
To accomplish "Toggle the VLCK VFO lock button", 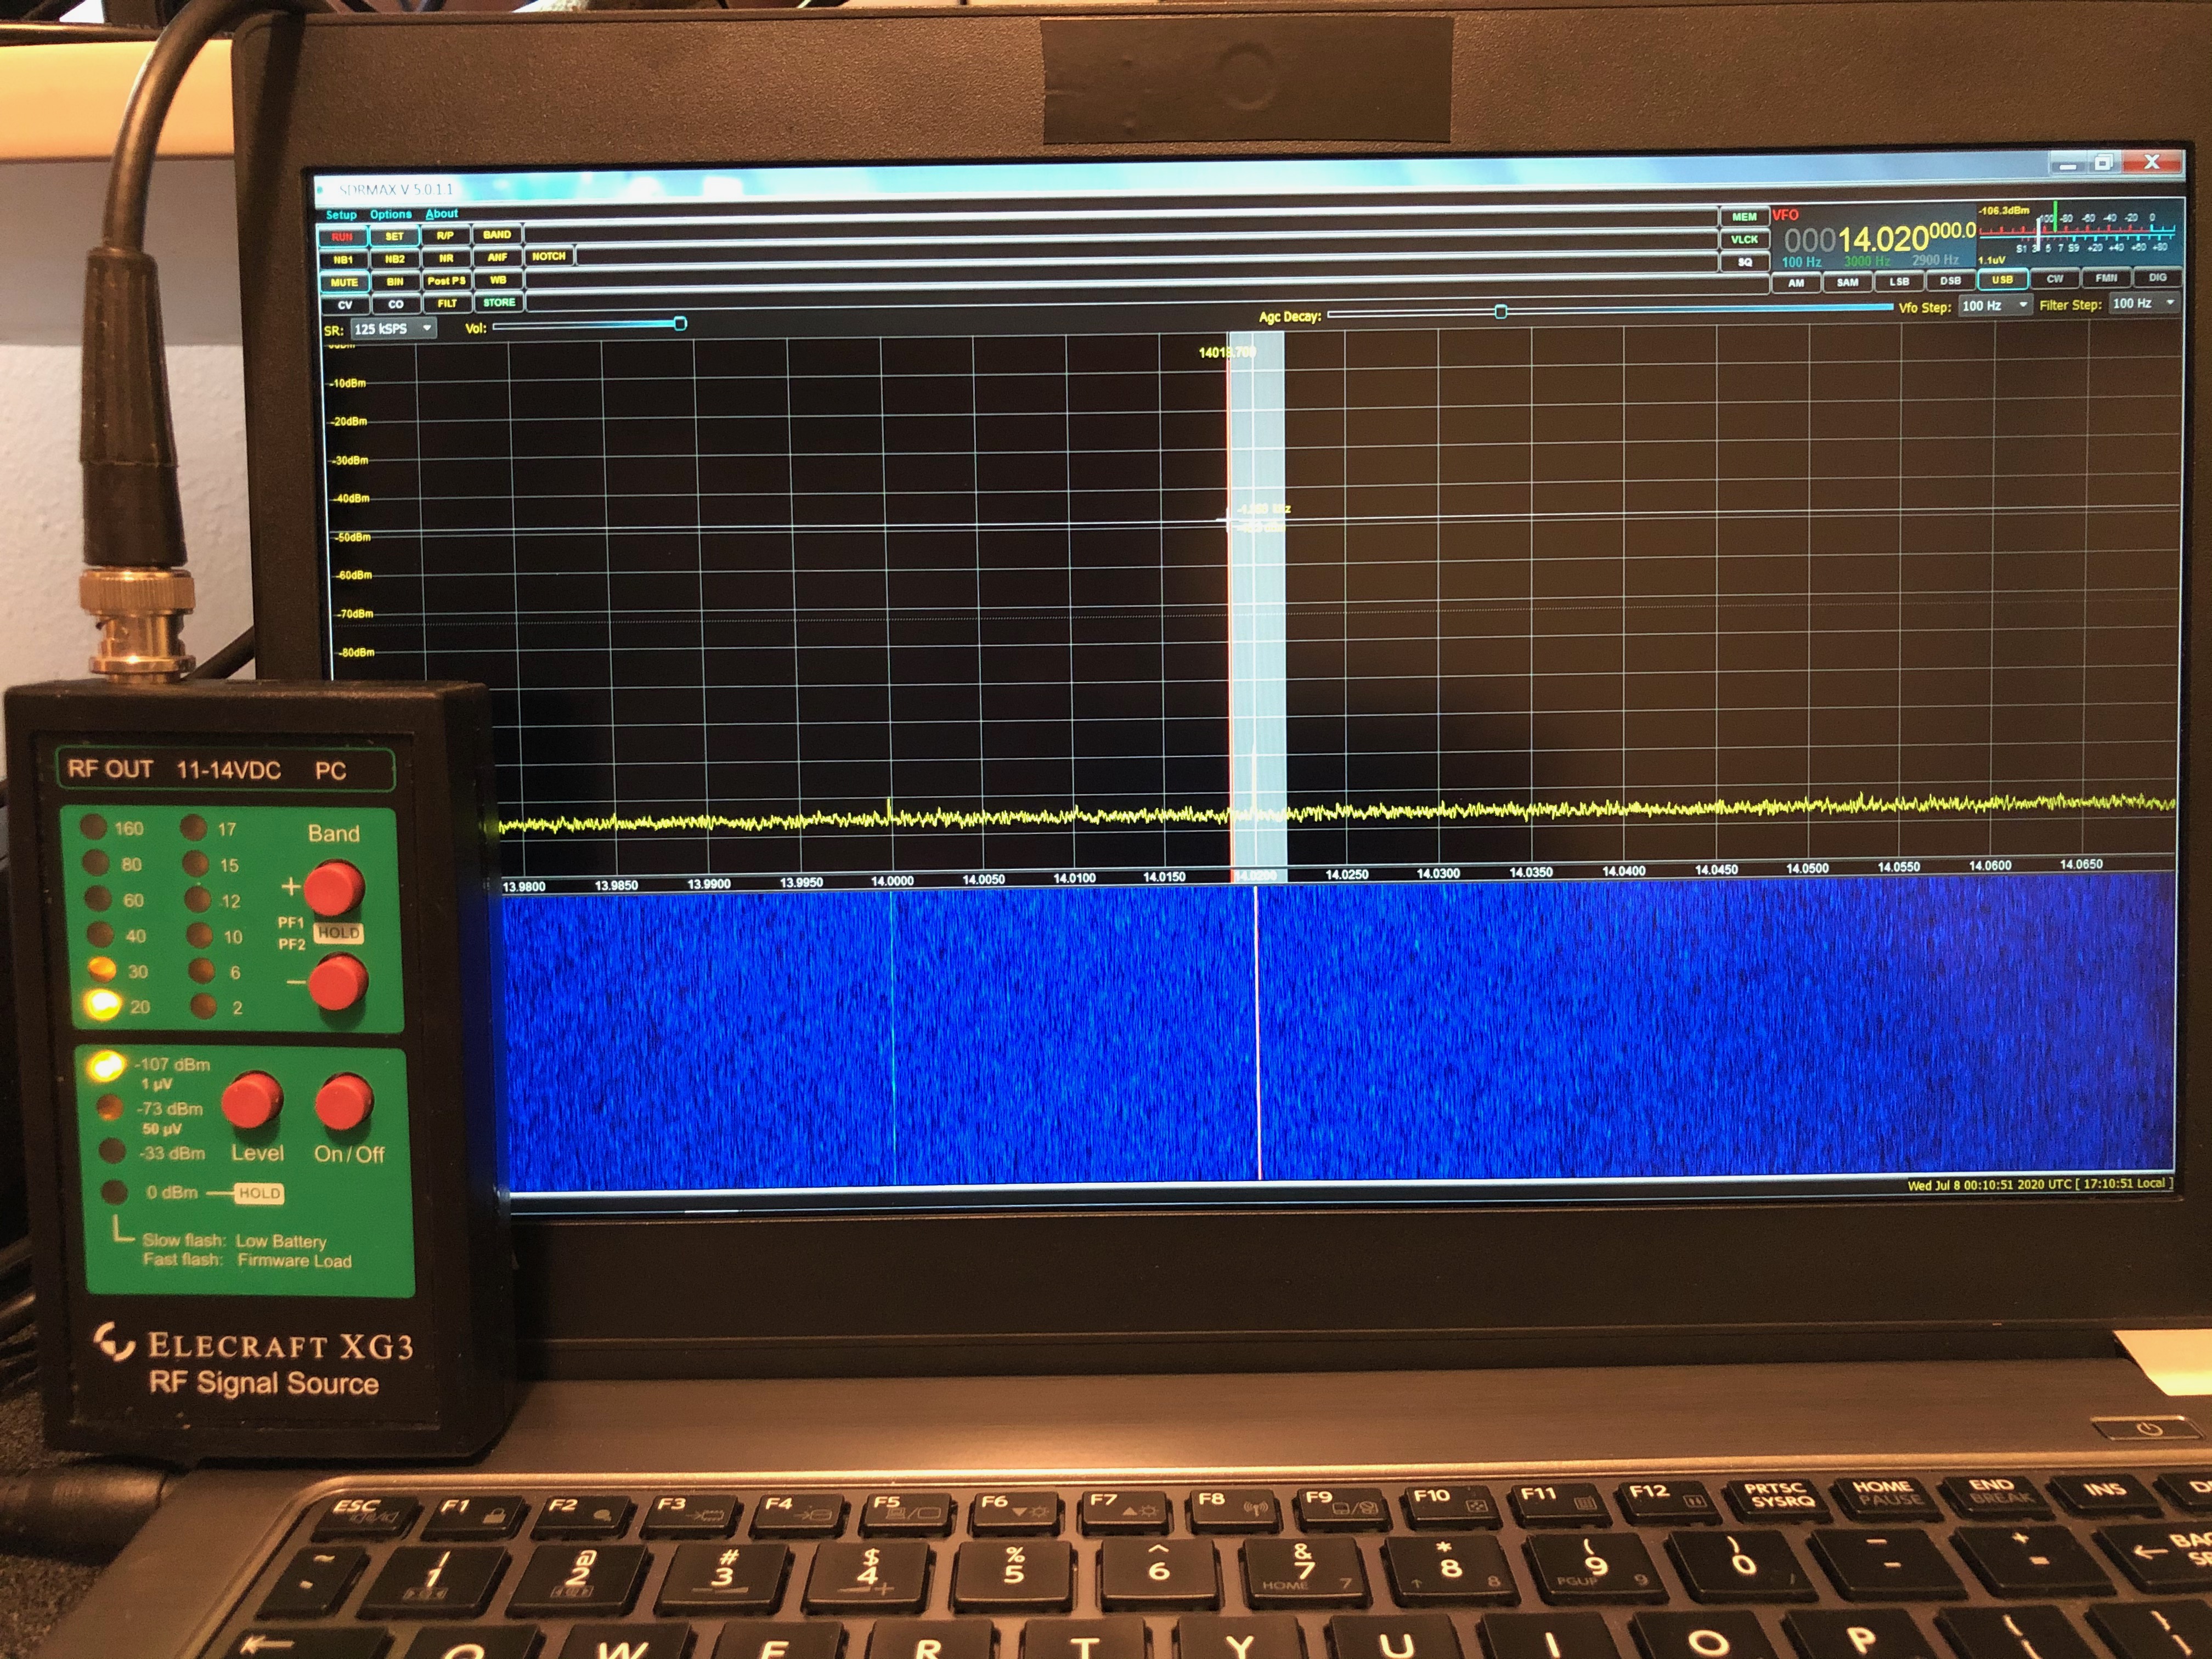I will pos(1744,240).
